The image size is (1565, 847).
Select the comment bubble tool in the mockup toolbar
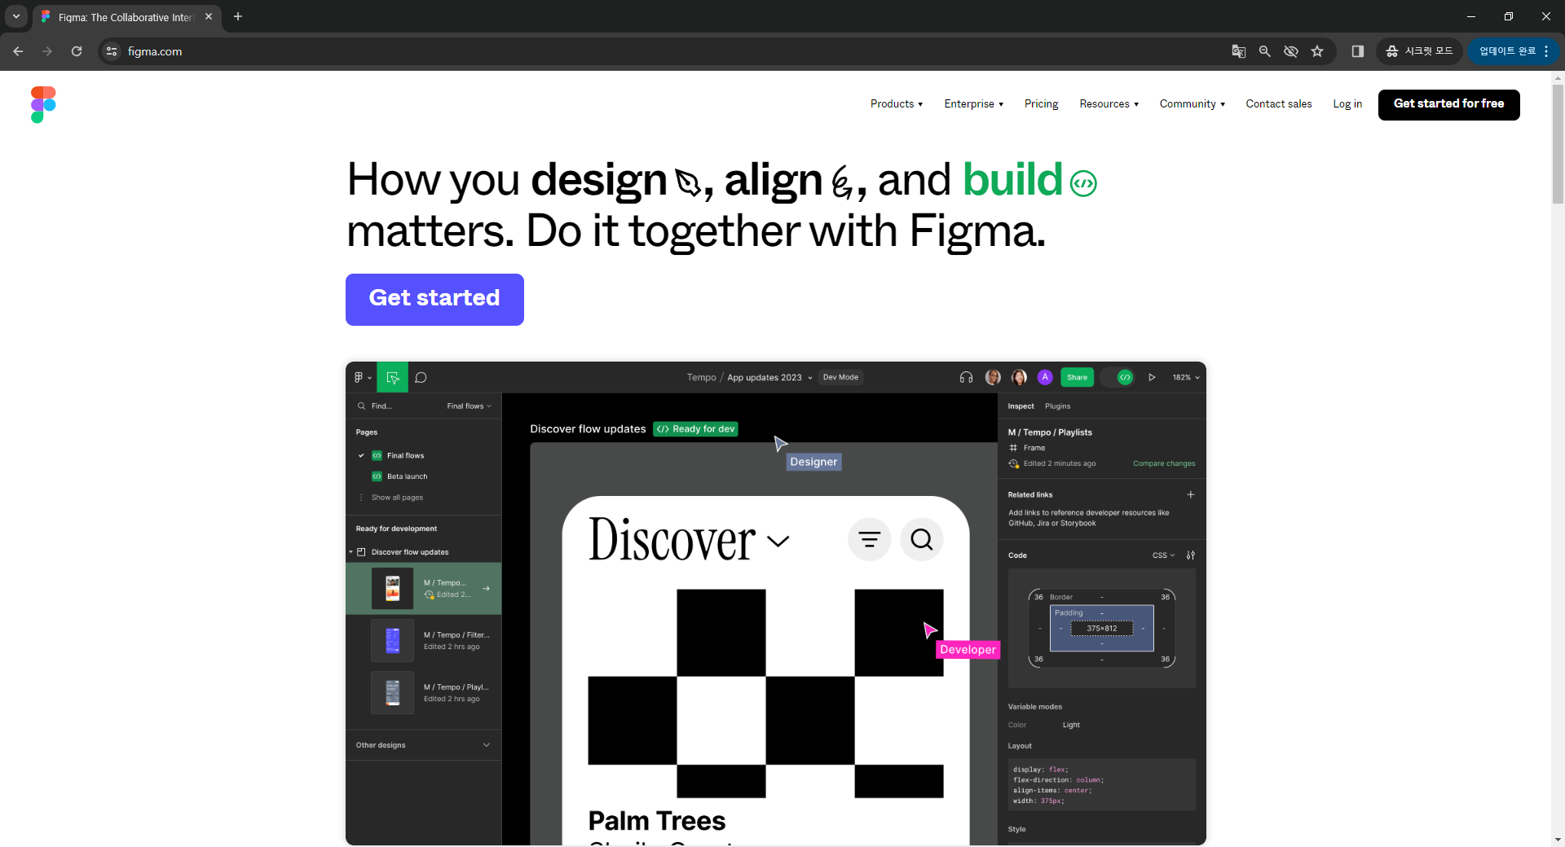coord(421,377)
